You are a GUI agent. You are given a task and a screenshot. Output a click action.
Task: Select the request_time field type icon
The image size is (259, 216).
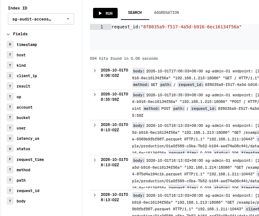coord(10,159)
